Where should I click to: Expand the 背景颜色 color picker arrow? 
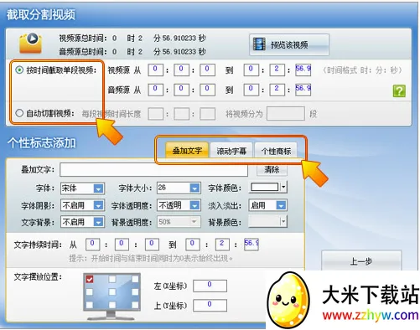[x=283, y=222]
